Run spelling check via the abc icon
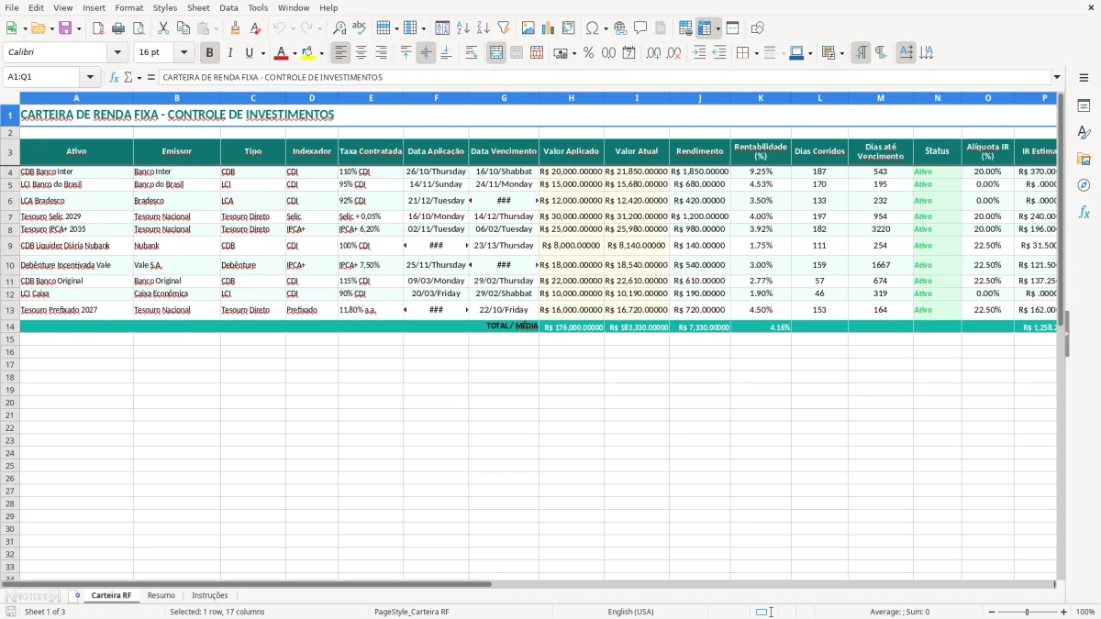This screenshot has width=1101, height=619. [359, 28]
